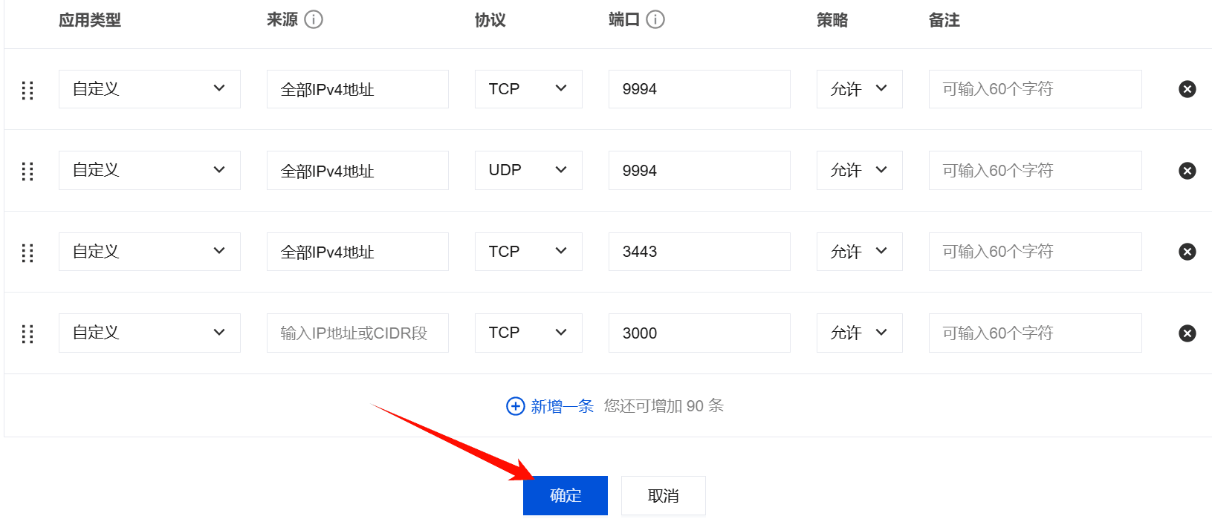Click the info icon next to 来源
Image resolution: width=1212 pixels, height=519 pixels.
point(314,19)
